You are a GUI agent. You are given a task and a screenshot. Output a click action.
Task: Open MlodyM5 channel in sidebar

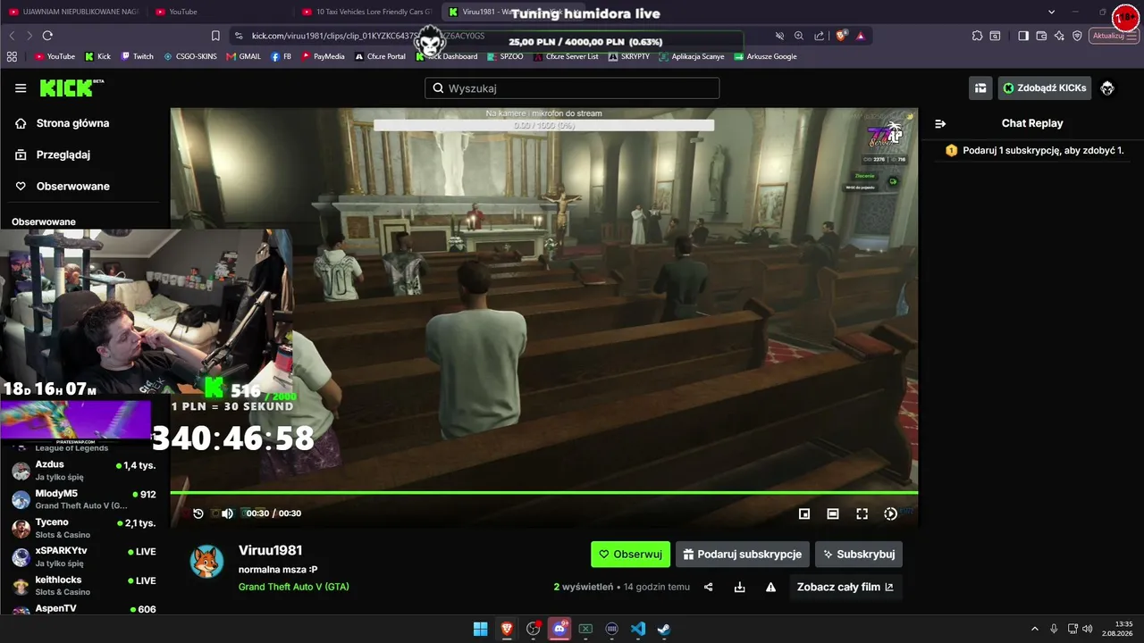(85, 499)
